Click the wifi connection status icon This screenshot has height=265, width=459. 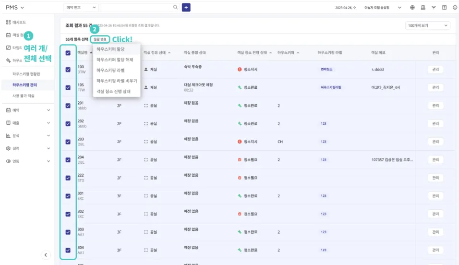click(x=434, y=8)
